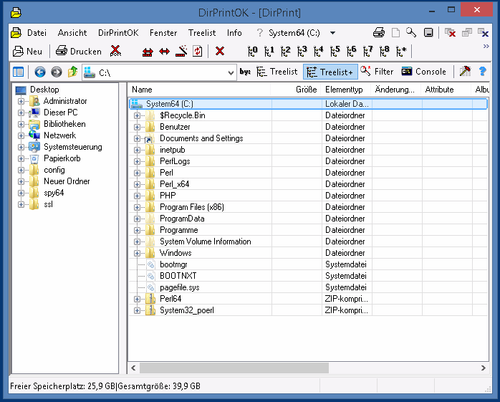Sort by Elementtyp column header

click(346, 90)
